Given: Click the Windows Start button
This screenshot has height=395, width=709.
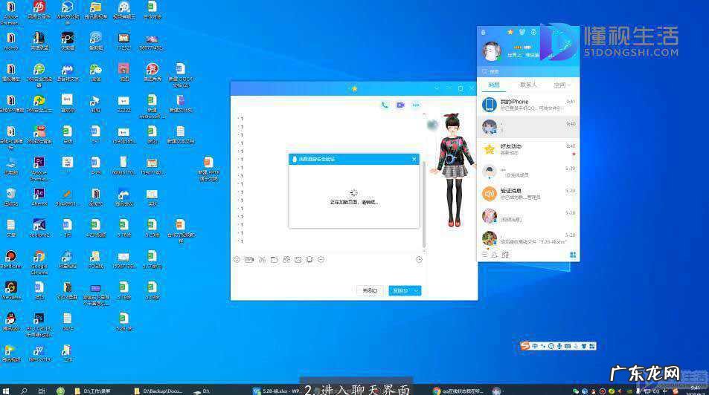Looking at the screenshot, I should [6, 390].
